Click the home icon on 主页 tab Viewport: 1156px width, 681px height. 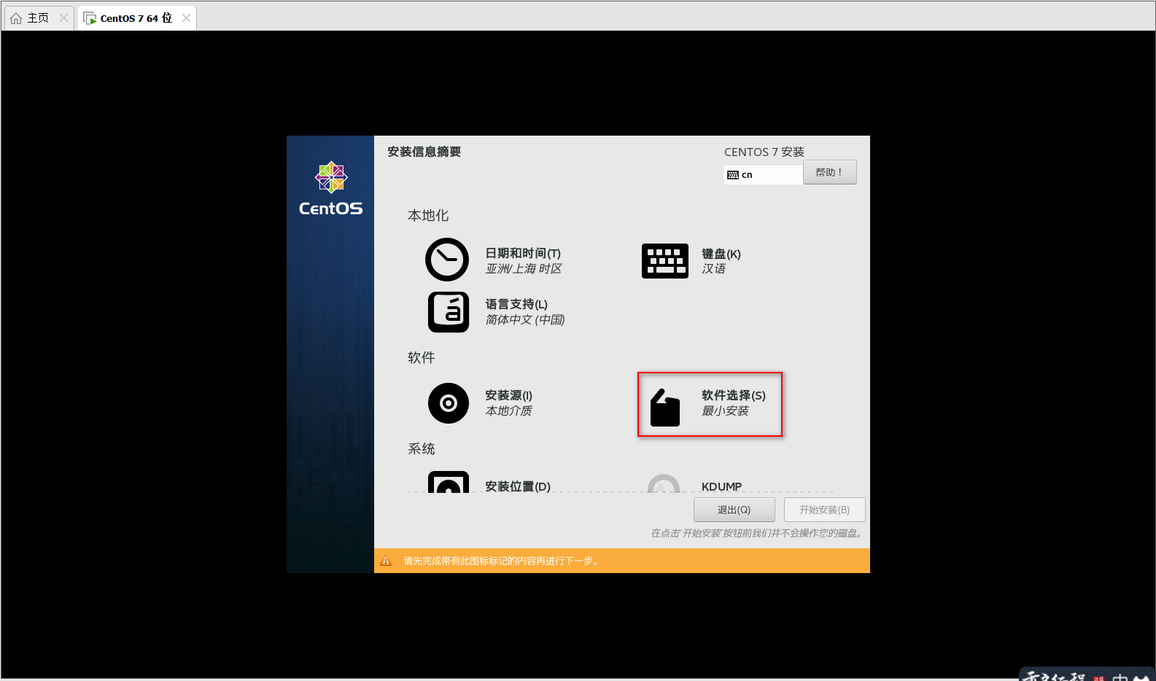tap(16, 18)
